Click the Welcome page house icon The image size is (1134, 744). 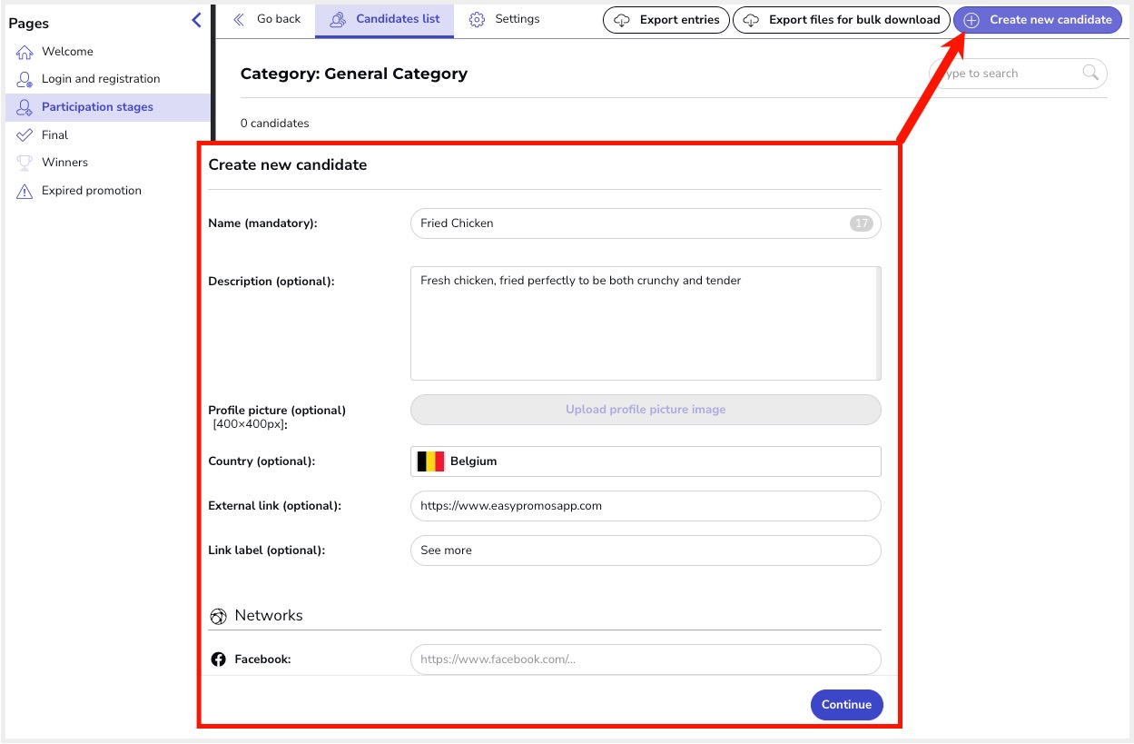click(25, 52)
